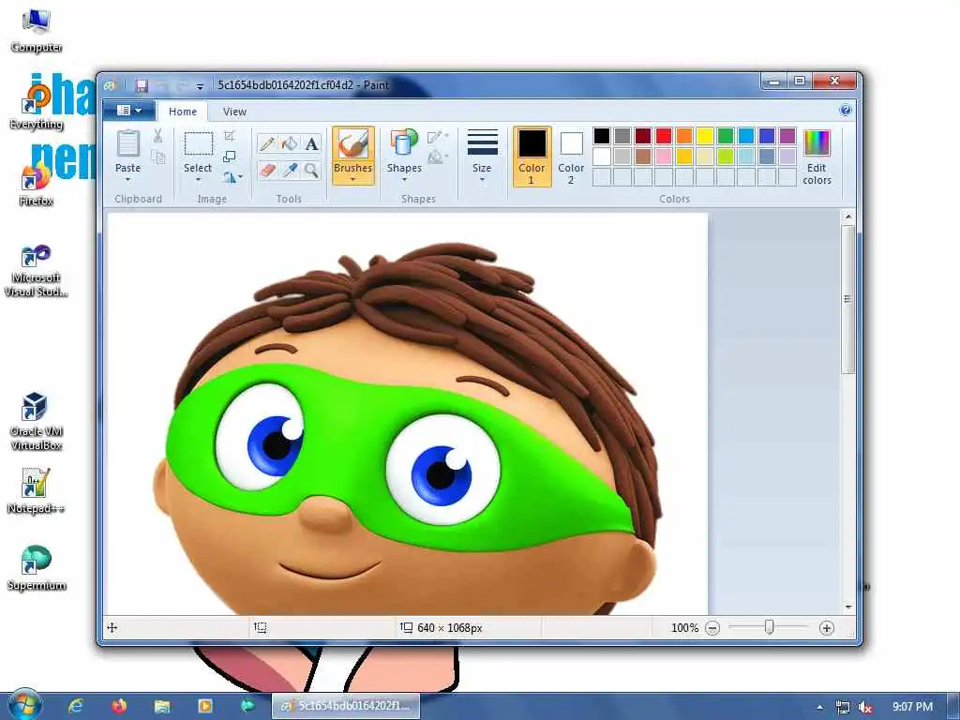Click the vertical scrollbar up arrow

click(847, 217)
